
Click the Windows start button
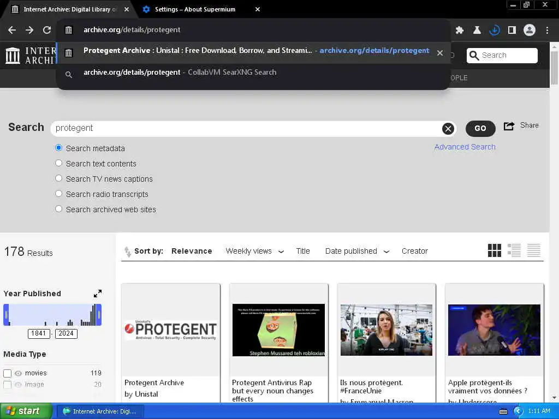[x=26, y=411]
